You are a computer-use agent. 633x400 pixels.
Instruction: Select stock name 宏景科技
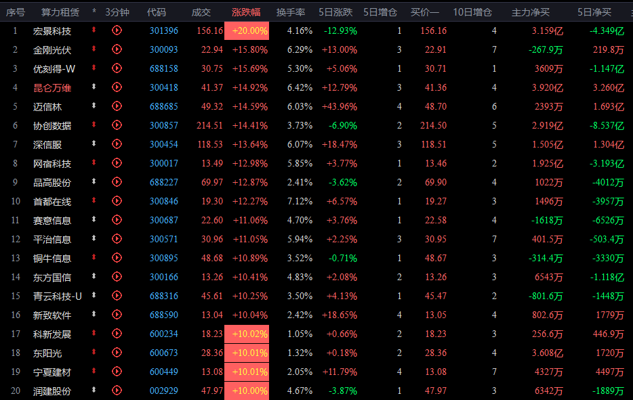pos(52,31)
